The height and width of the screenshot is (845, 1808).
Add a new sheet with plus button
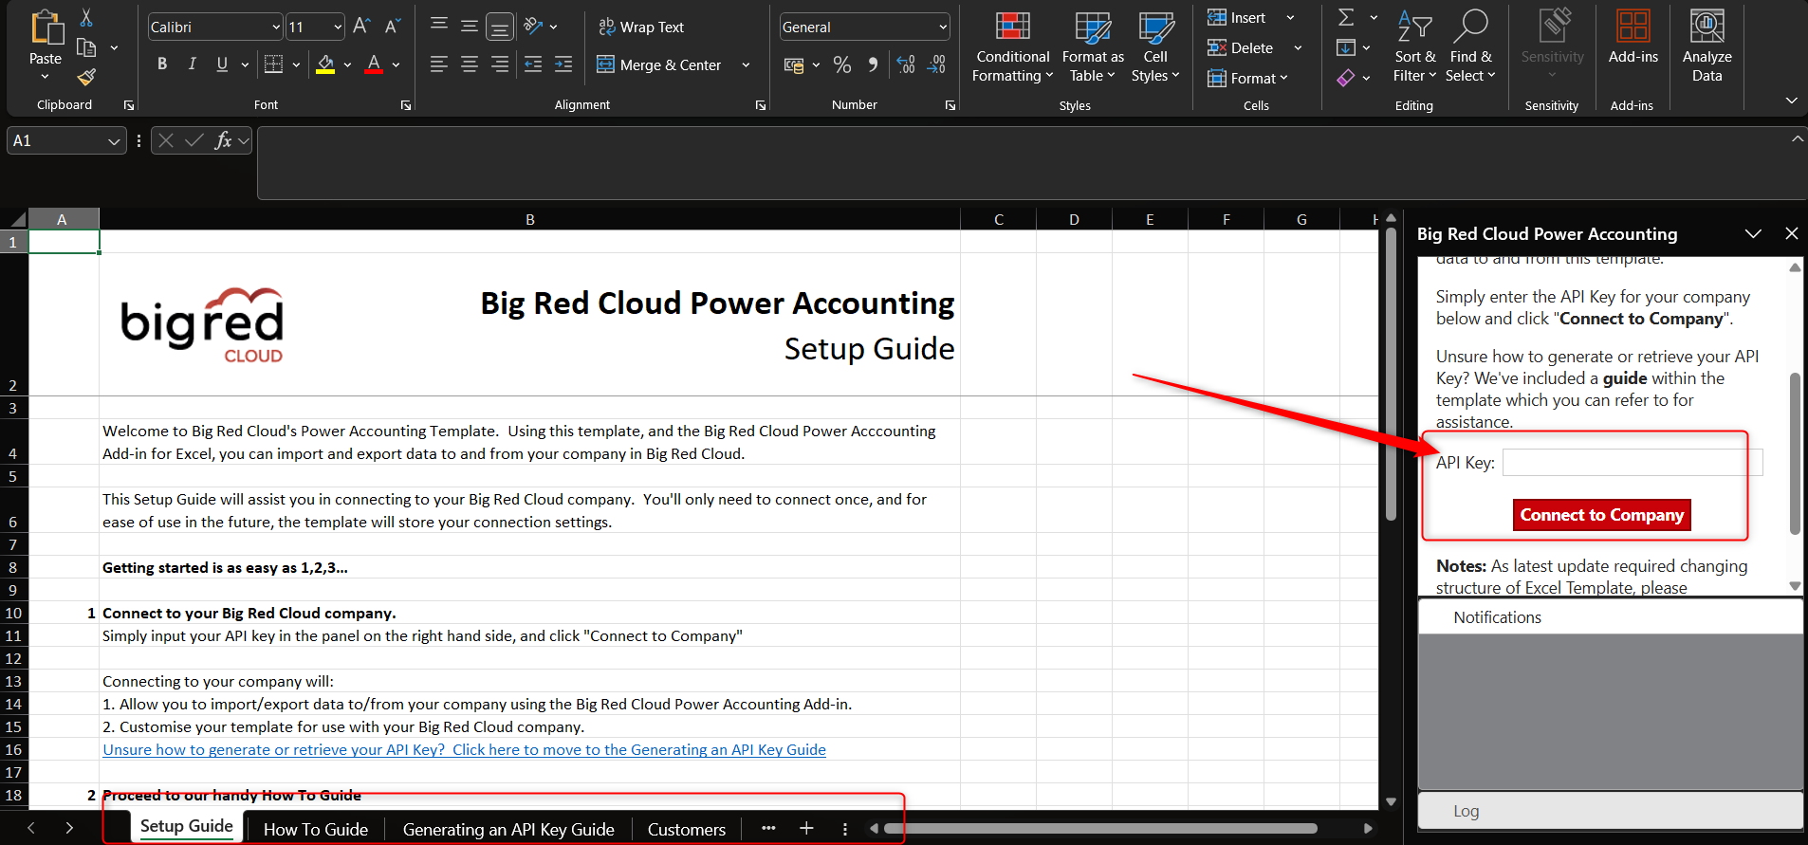click(x=806, y=829)
